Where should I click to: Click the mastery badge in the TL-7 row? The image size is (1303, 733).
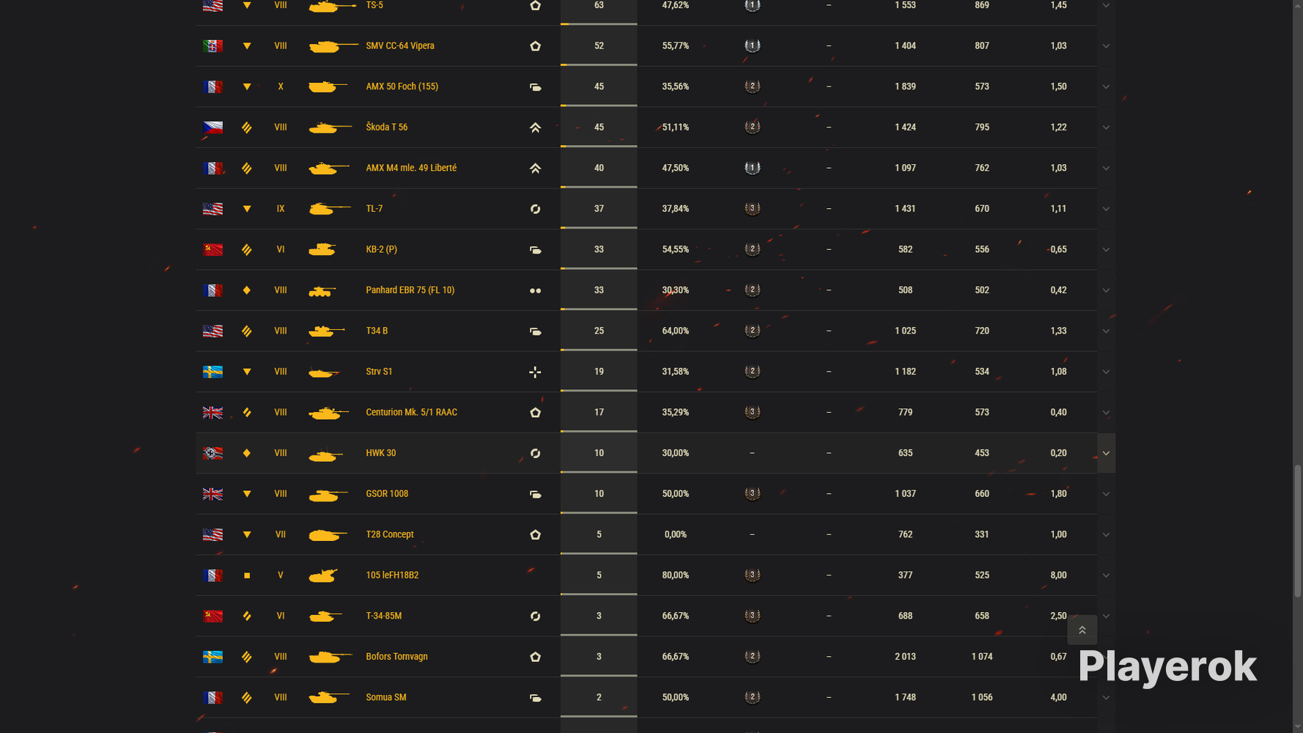click(752, 209)
